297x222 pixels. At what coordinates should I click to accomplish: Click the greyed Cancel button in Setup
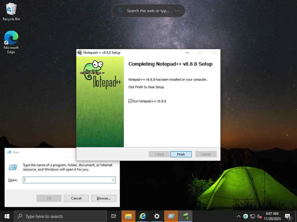[206, 154]
